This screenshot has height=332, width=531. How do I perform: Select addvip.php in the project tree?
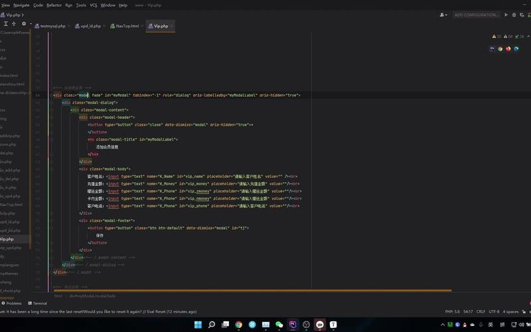point(10,136)
